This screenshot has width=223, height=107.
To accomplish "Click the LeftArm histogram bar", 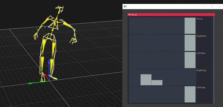I will (190, 60).
